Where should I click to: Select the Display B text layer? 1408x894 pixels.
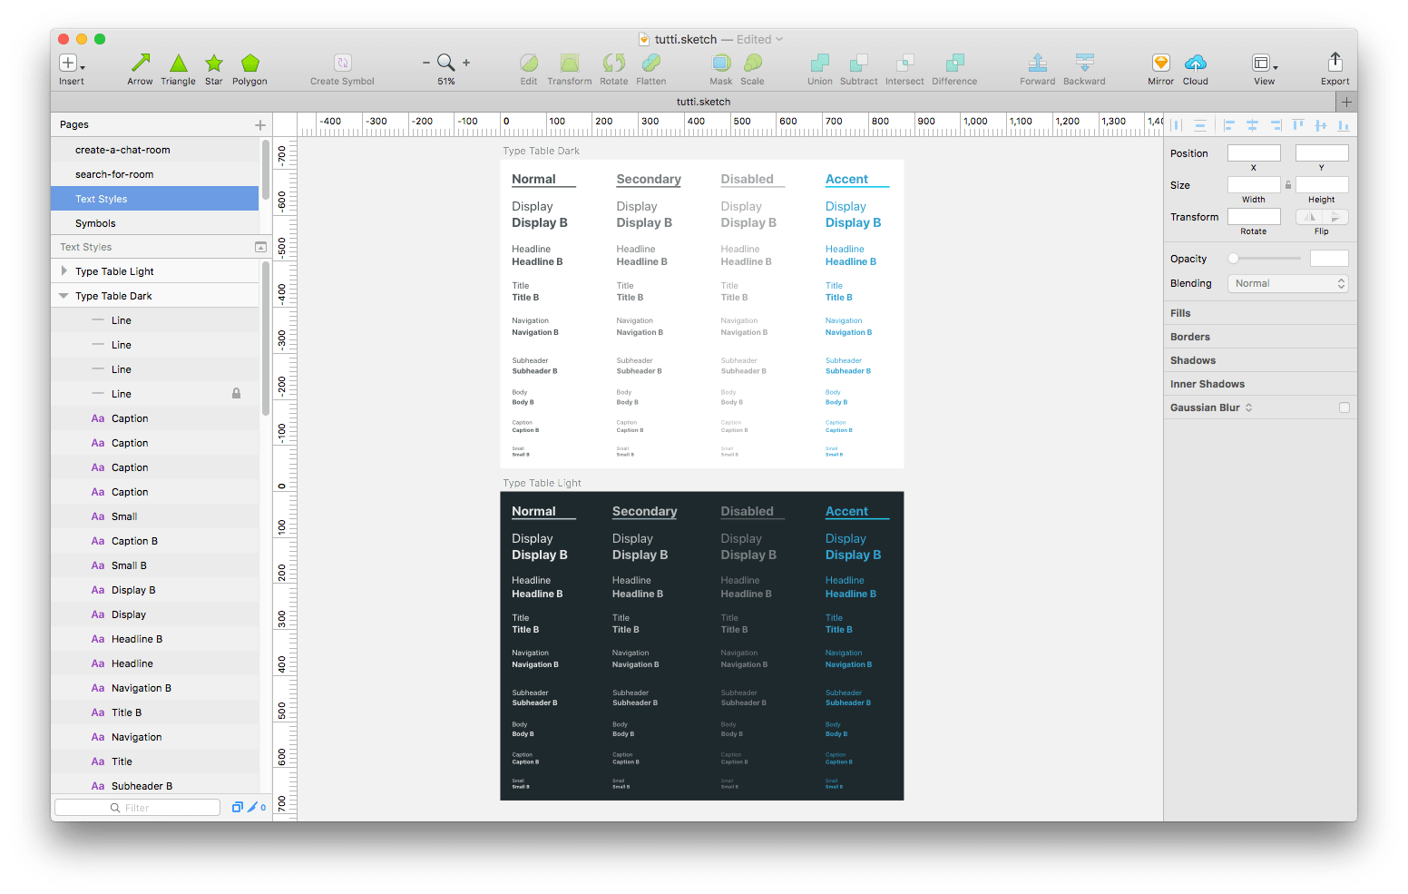(155, 590)
